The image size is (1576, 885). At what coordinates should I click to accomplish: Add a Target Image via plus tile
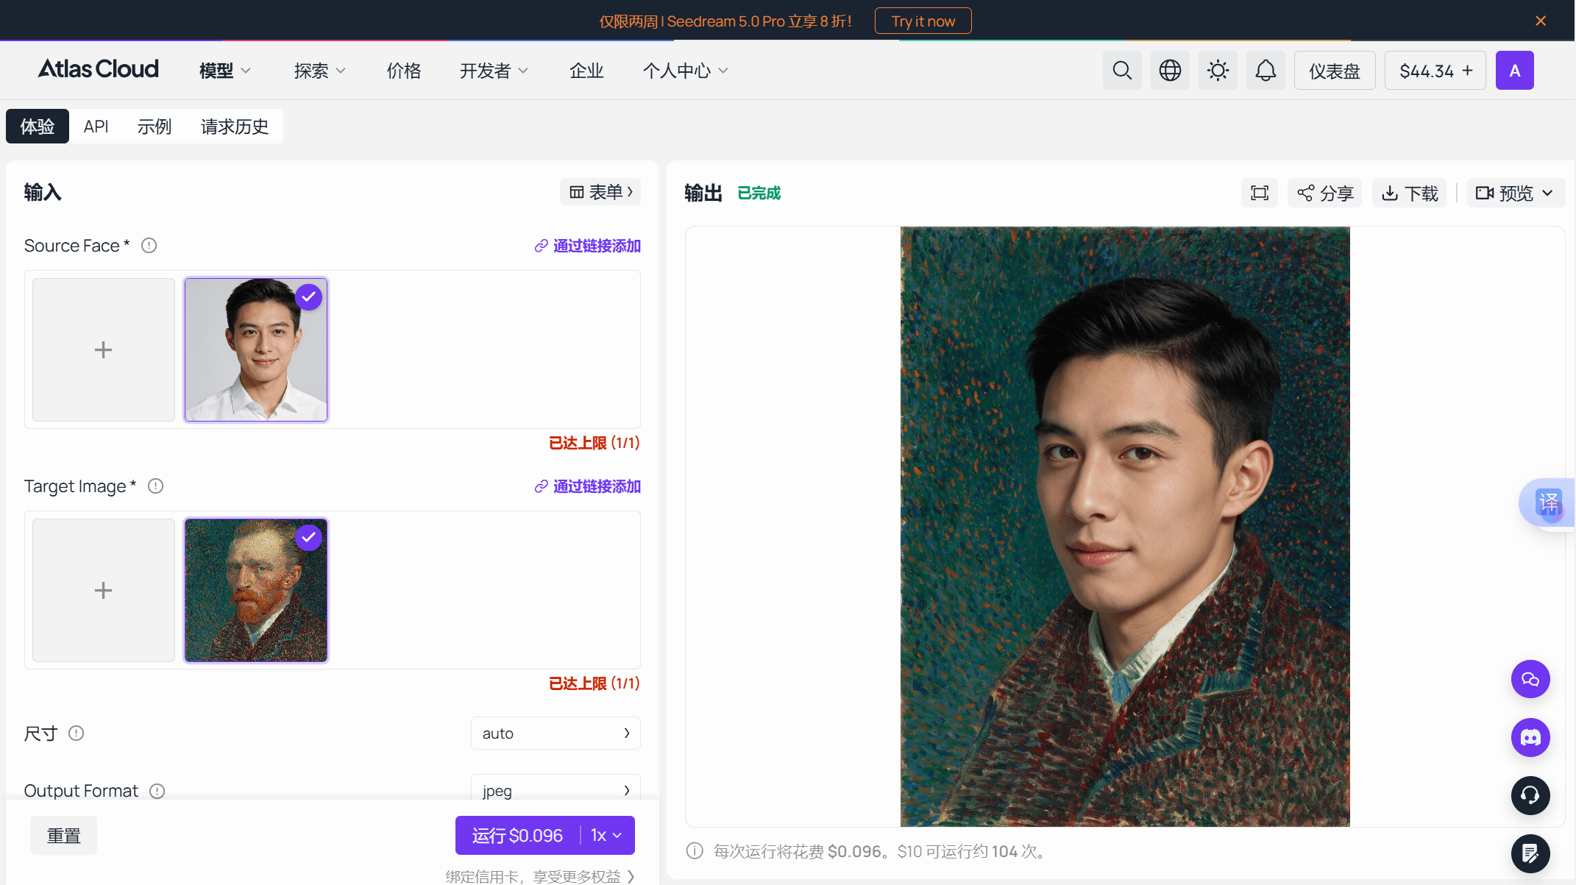pos(104,590)
